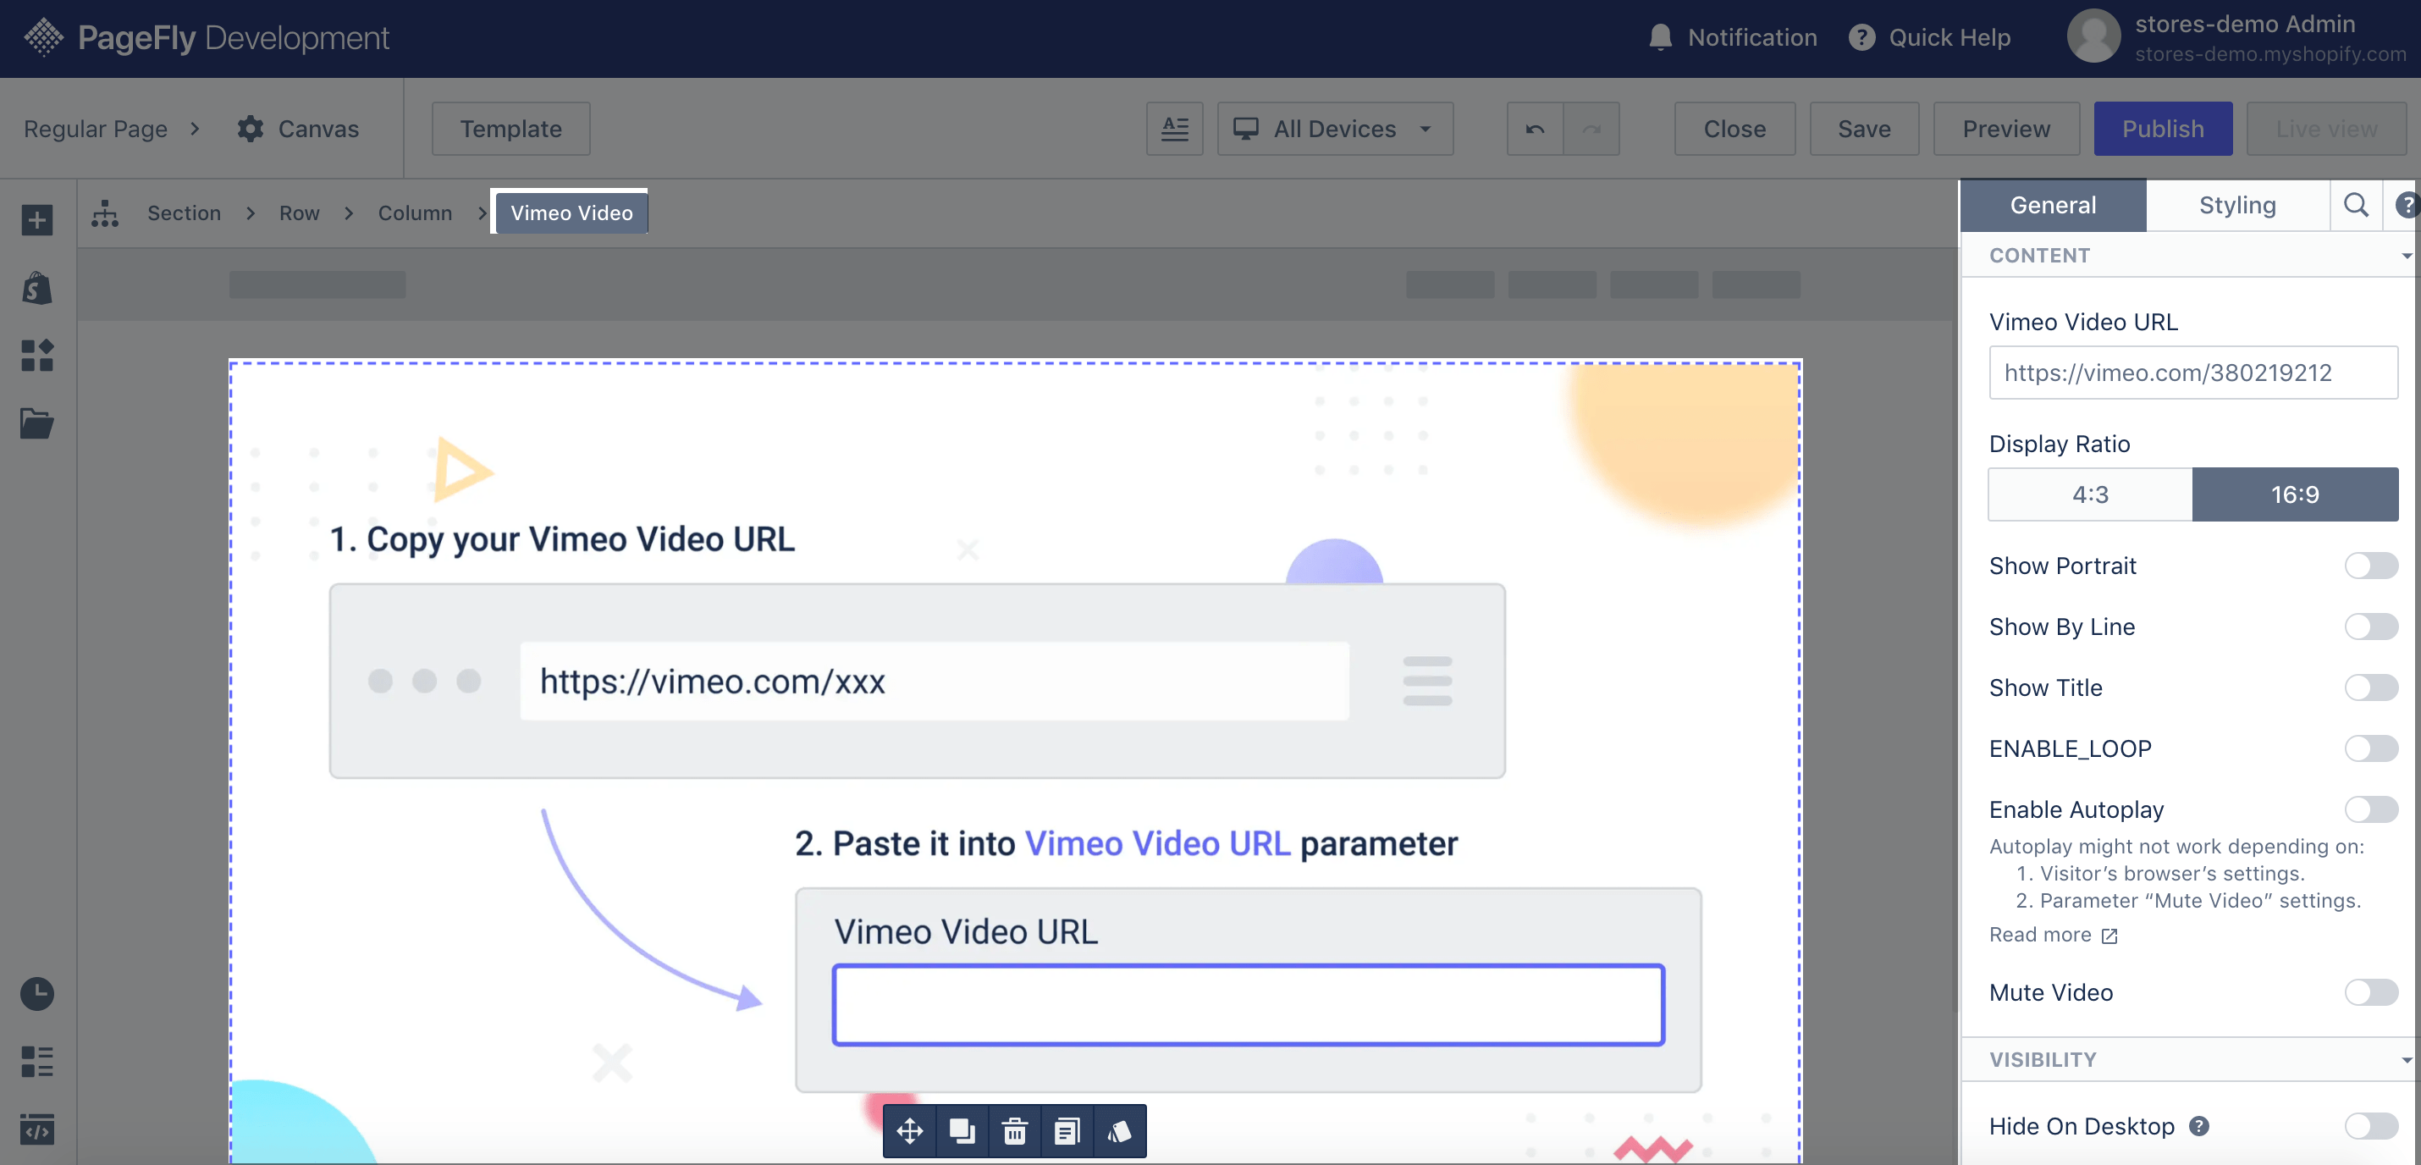The width and height of the screenshot is (2421, 1165).
Task: Save the page
Action: coord(1864,129)
